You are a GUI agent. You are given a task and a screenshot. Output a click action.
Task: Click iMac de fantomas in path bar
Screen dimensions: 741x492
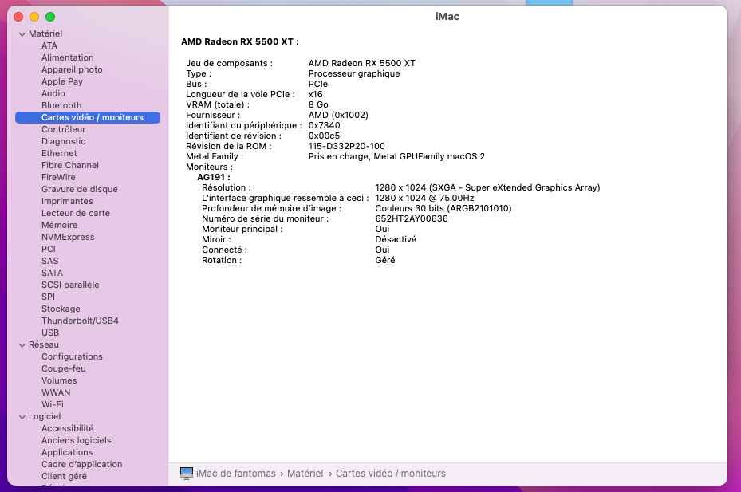point(236,473)
